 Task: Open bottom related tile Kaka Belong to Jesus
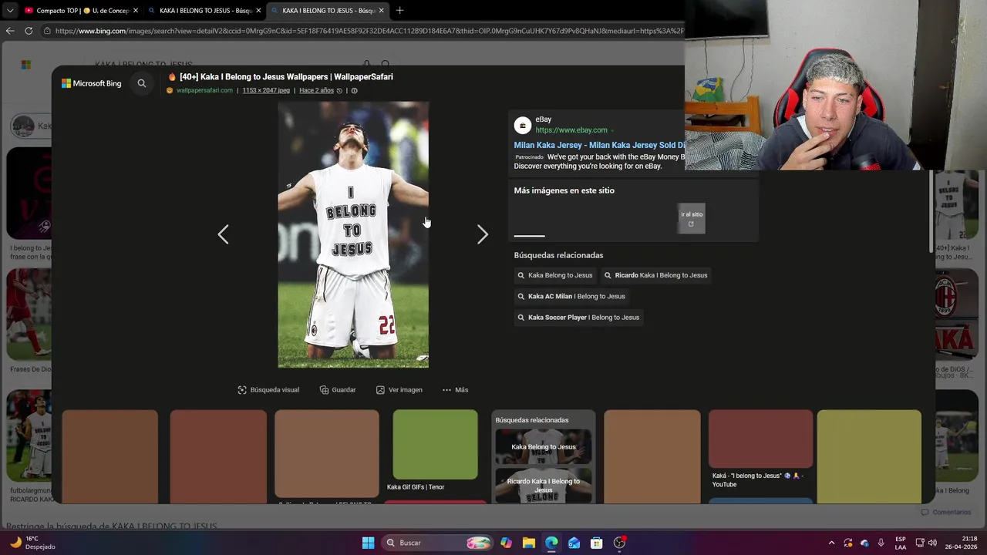544,447
